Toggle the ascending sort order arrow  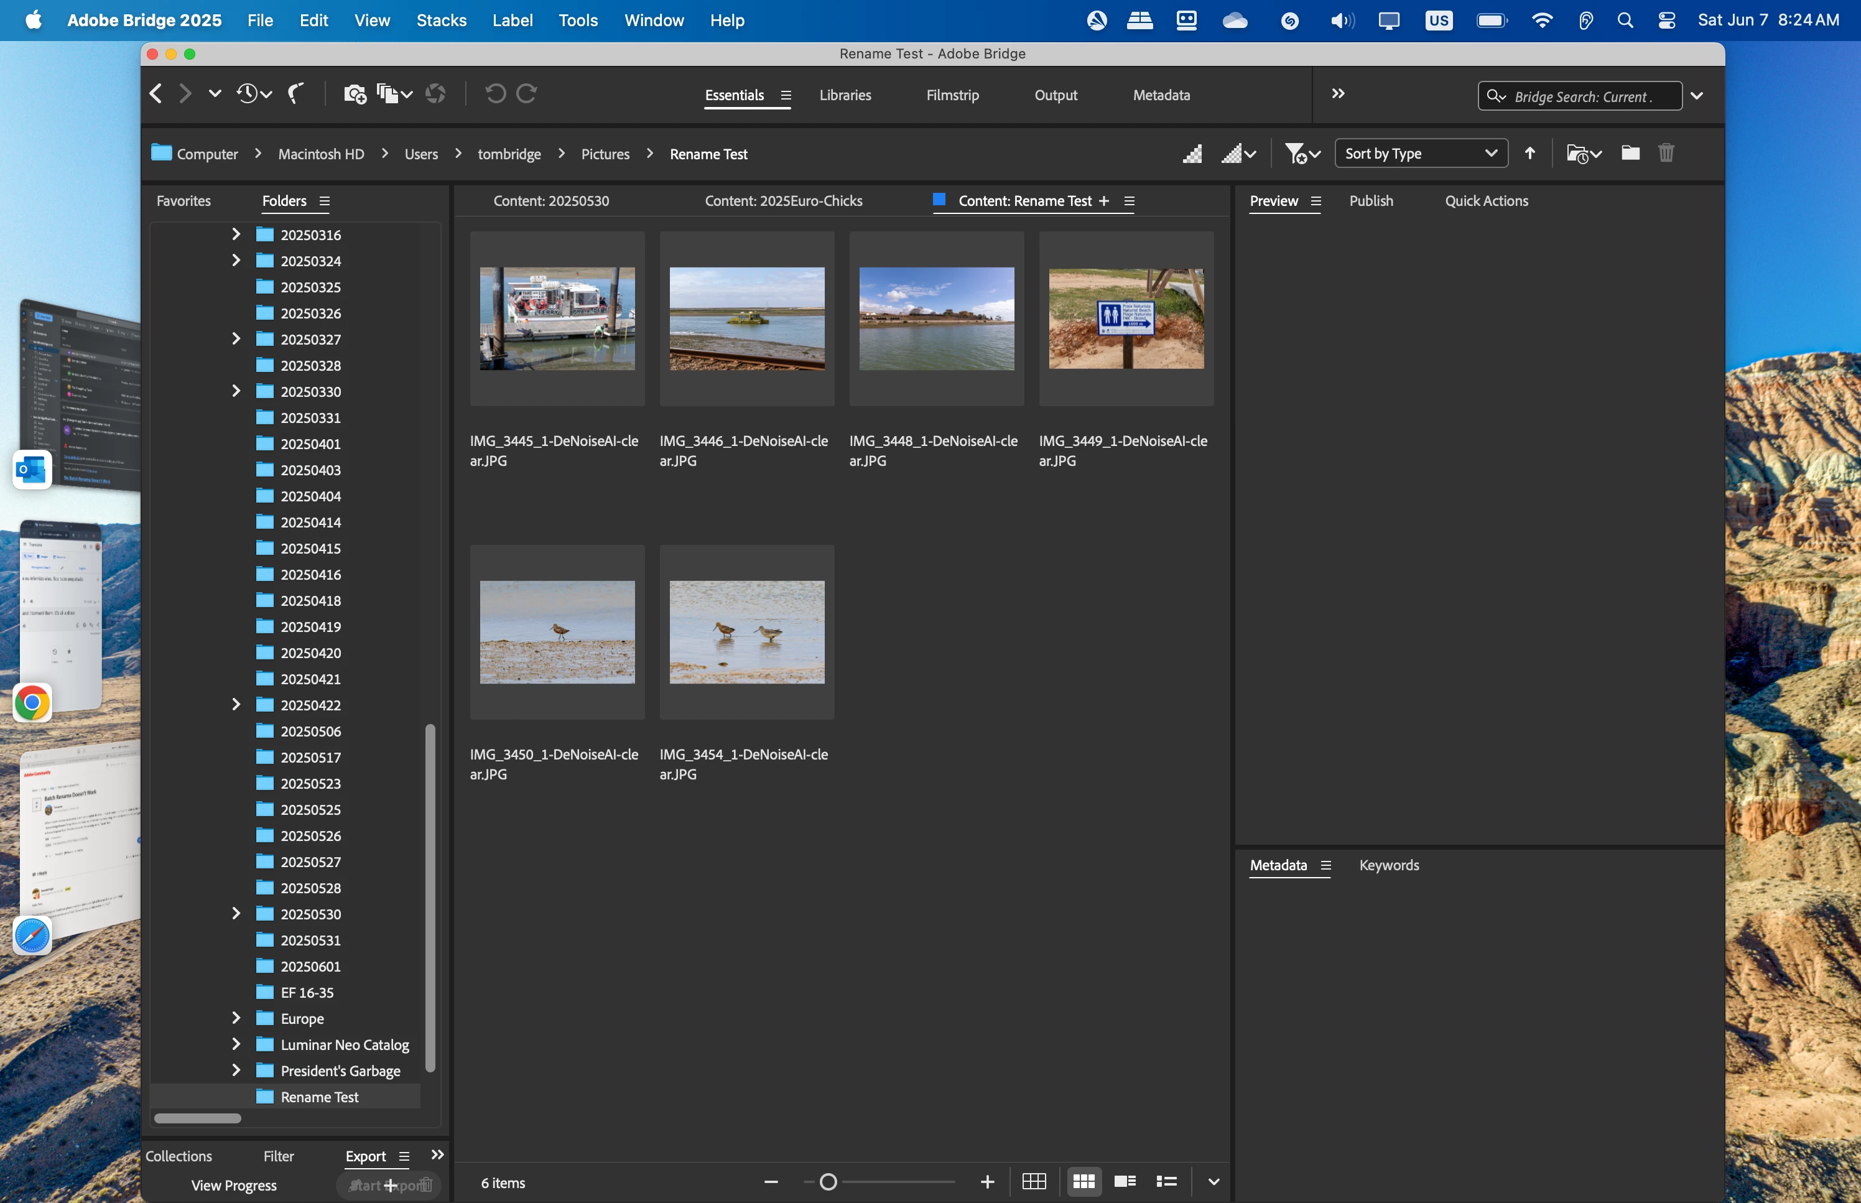1530,153
